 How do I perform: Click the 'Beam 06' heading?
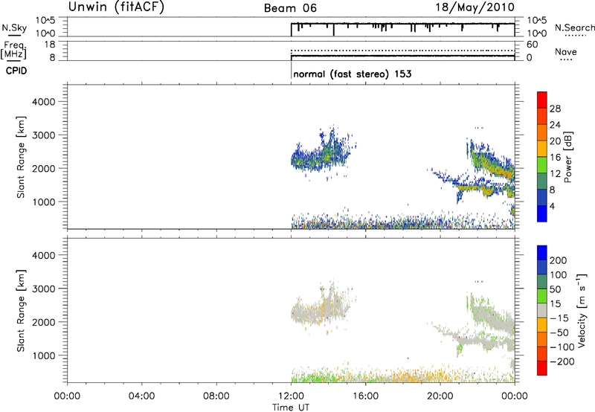pos(290,8)
